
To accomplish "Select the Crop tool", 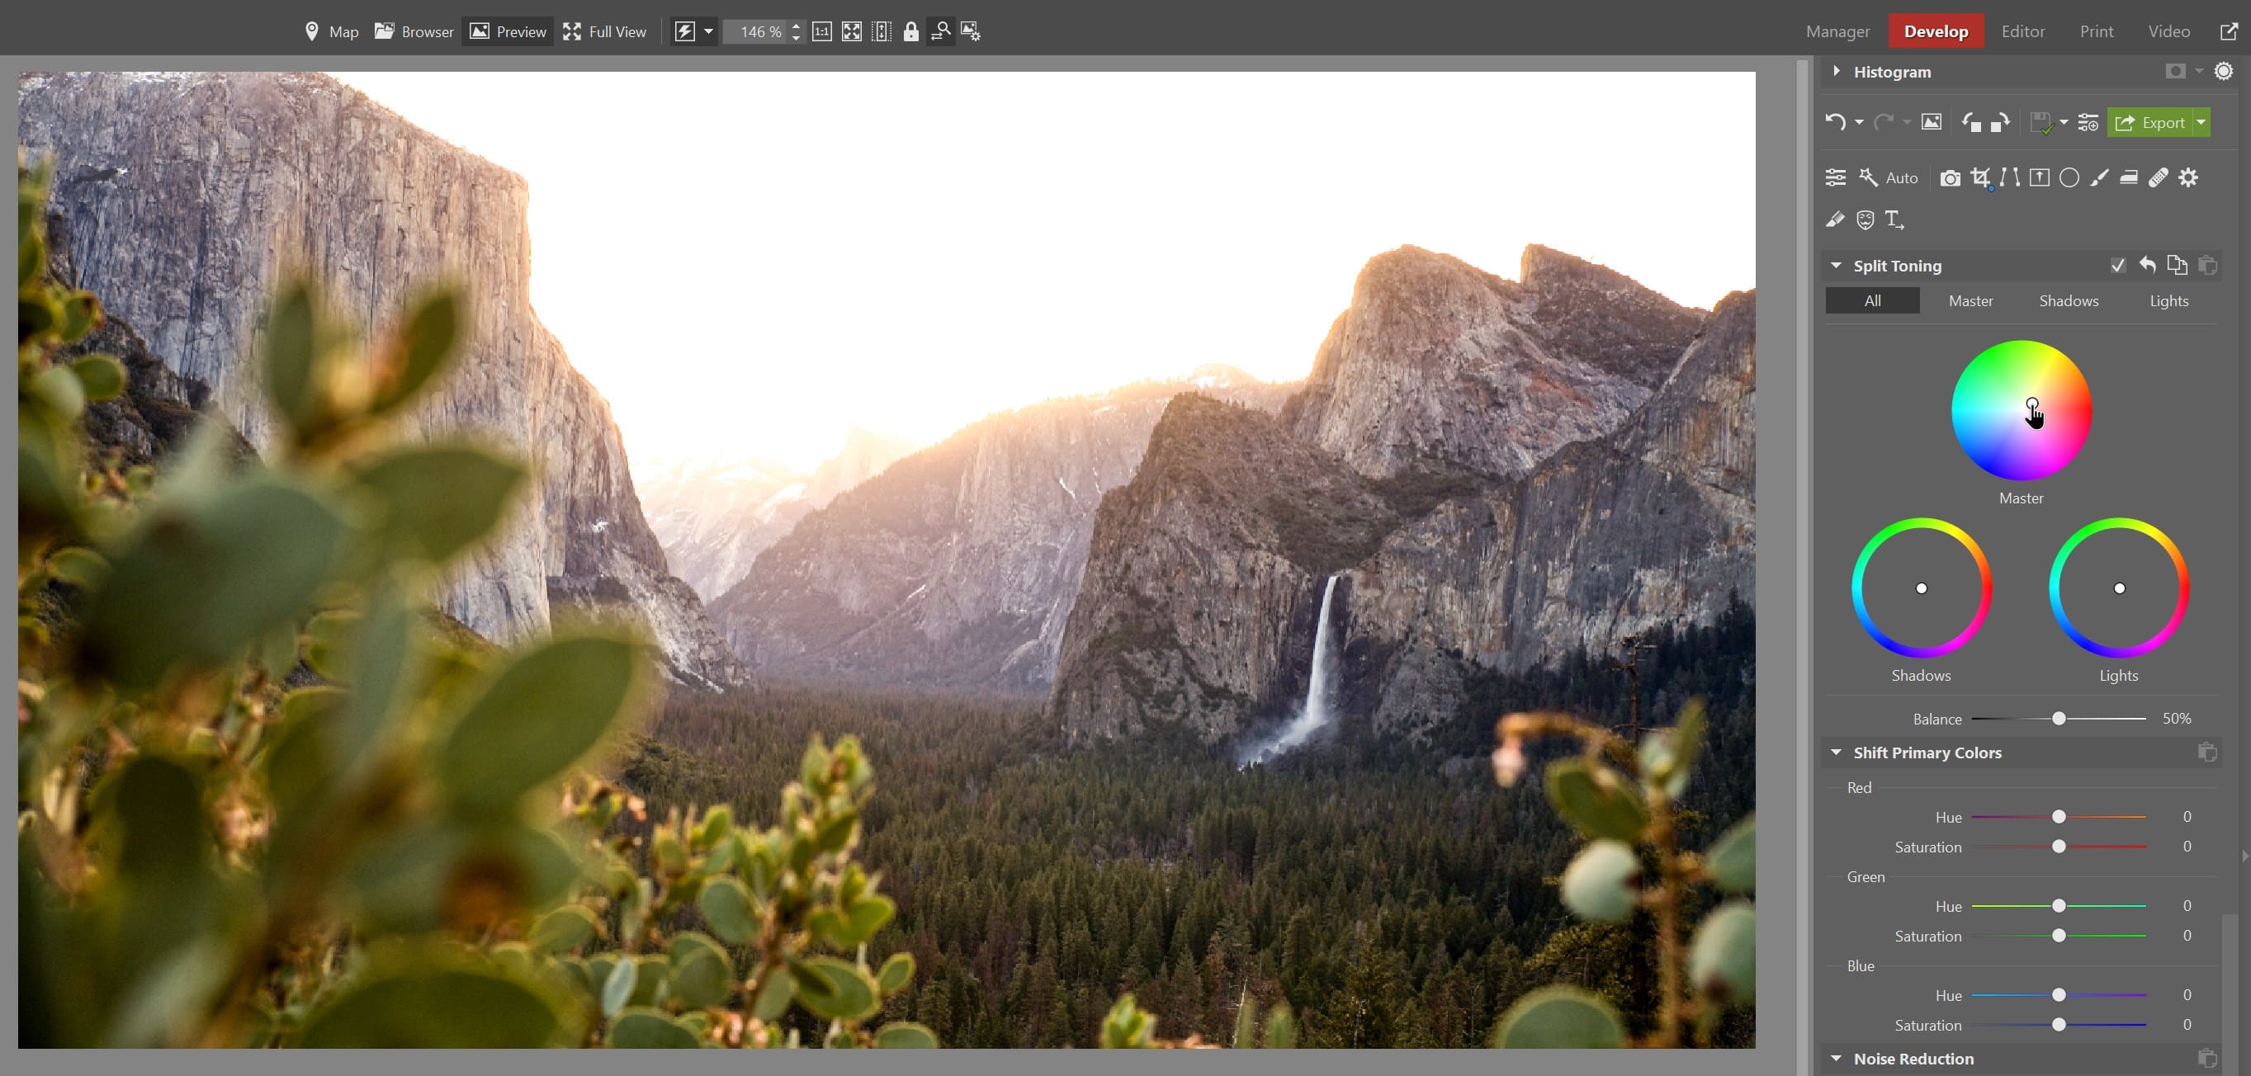I will (x=1980, y=178).
